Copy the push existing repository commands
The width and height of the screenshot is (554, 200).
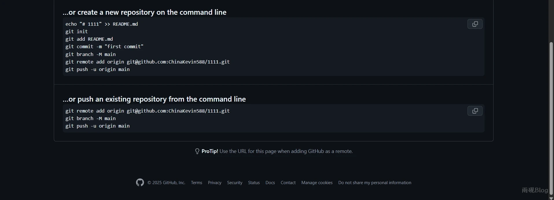pyautogui.click(x=475, y=111)
